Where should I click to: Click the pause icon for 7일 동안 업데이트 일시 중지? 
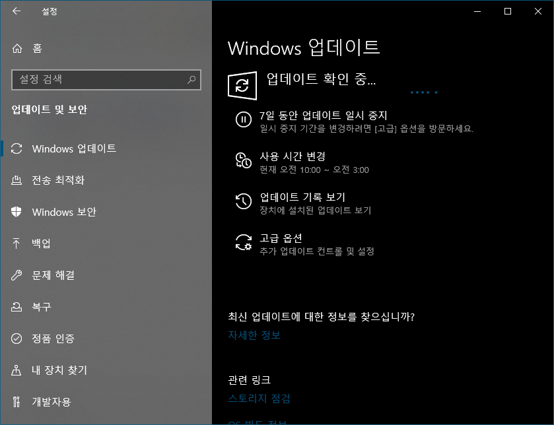(x=244, y=119)
